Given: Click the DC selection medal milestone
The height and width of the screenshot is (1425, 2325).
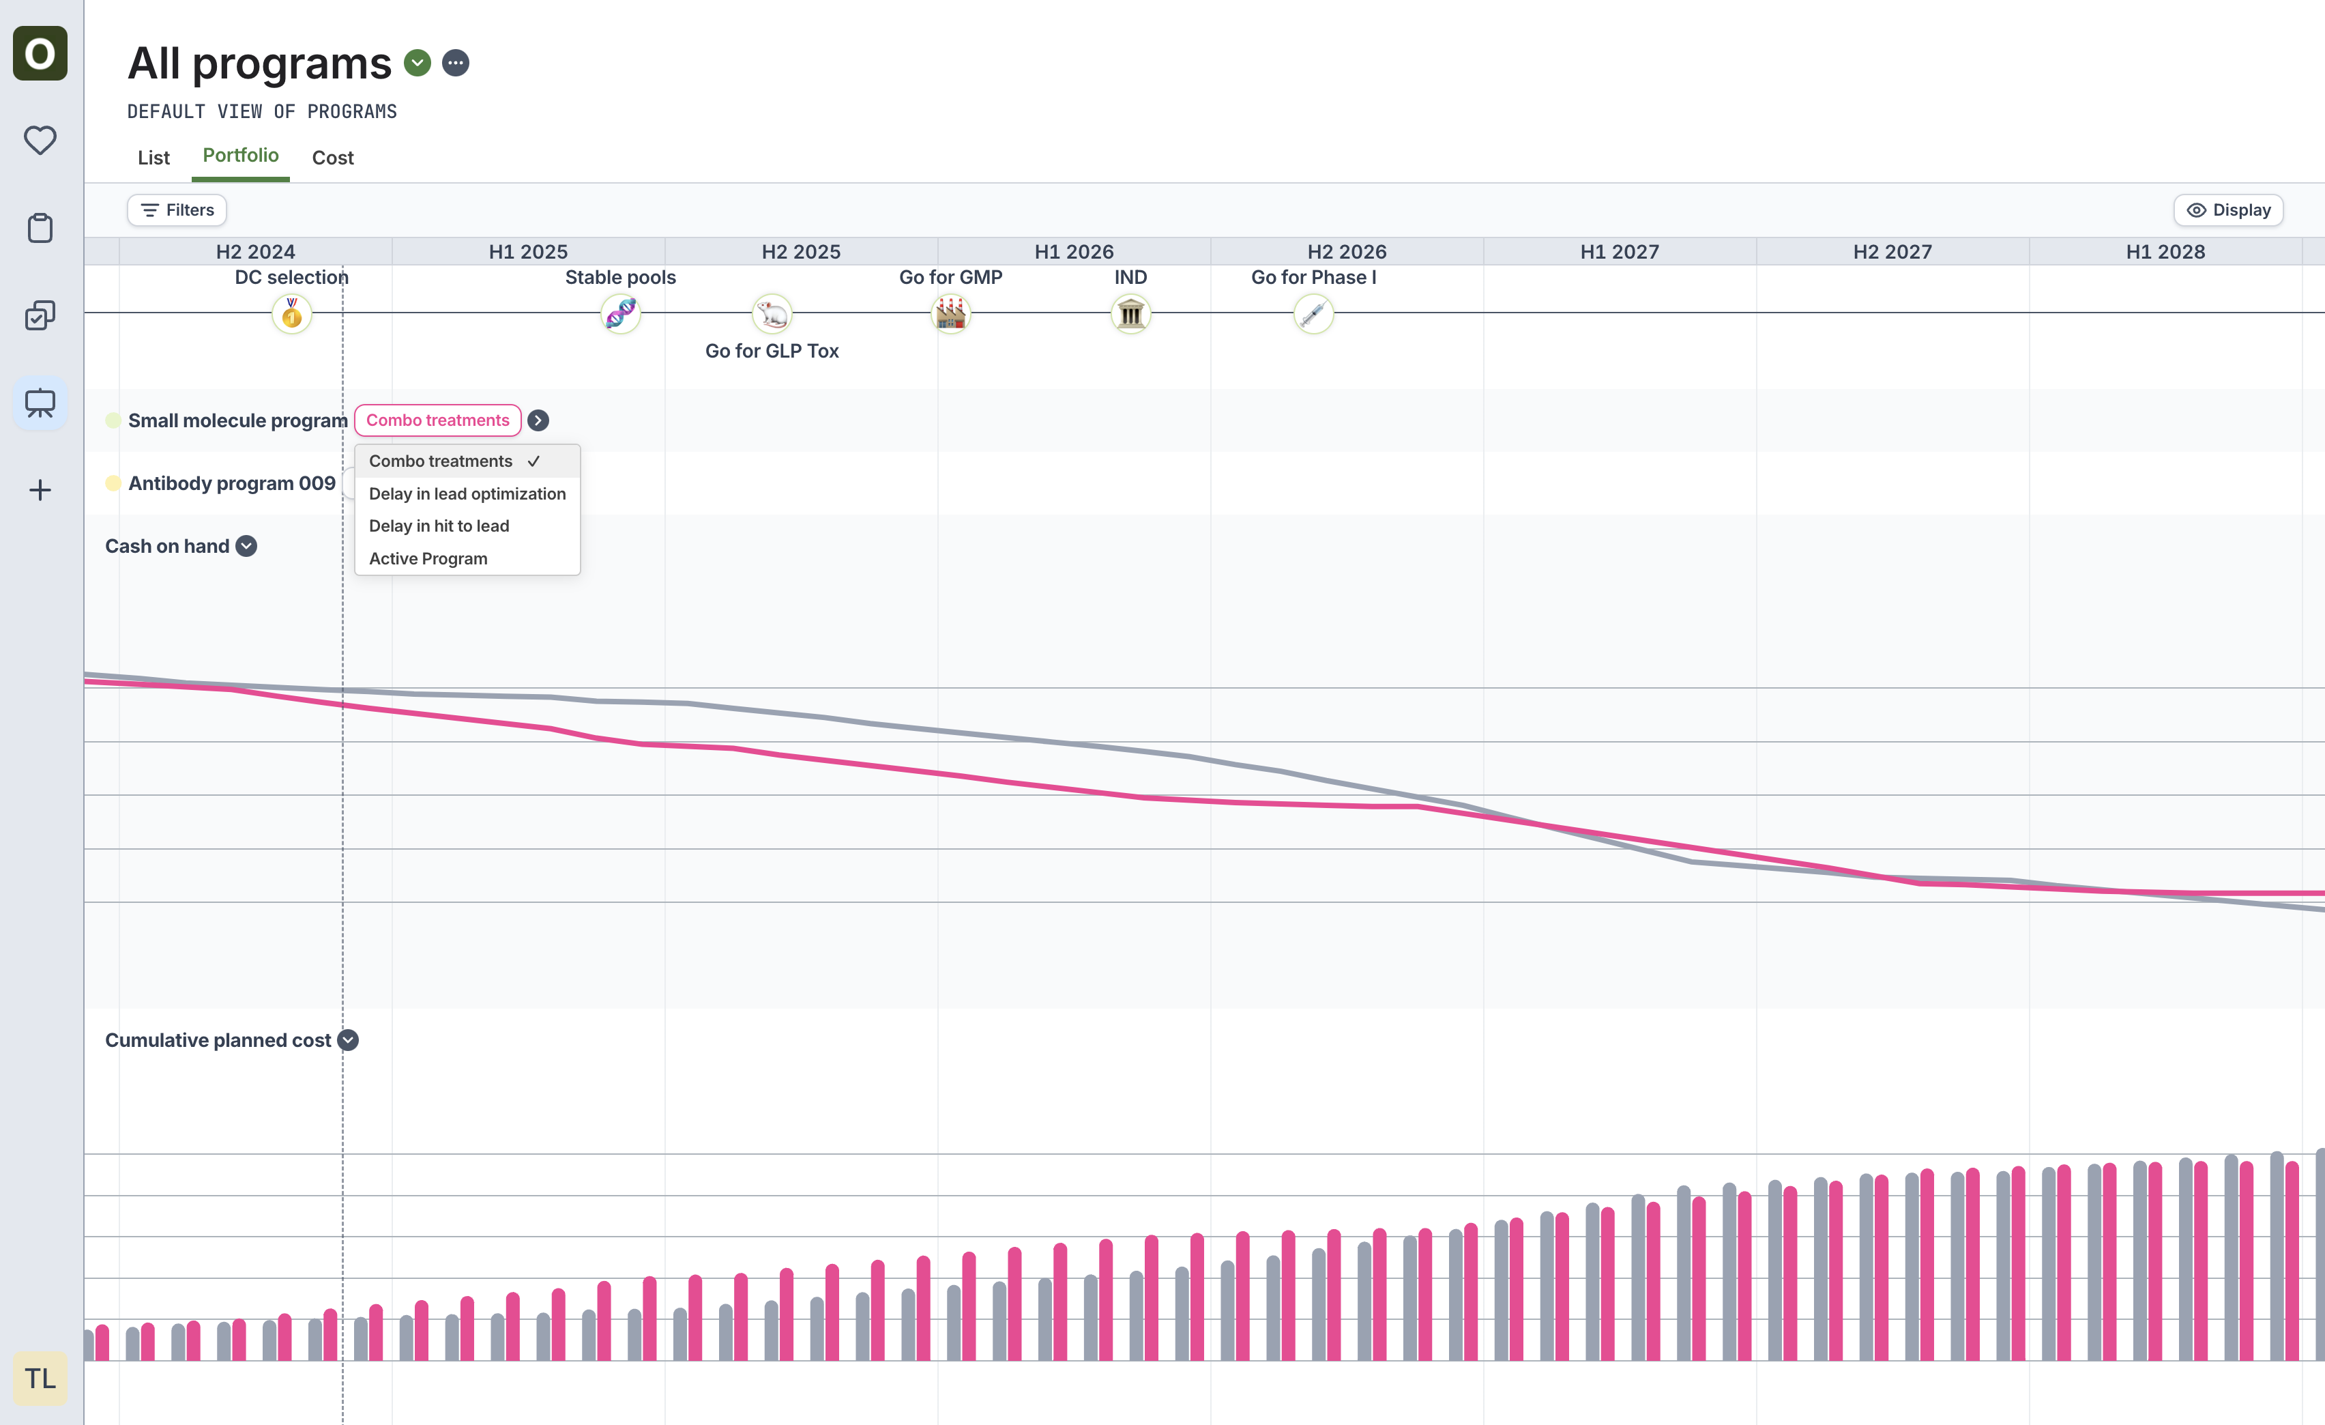Looking at the screenshot, I should click(291, 313).
